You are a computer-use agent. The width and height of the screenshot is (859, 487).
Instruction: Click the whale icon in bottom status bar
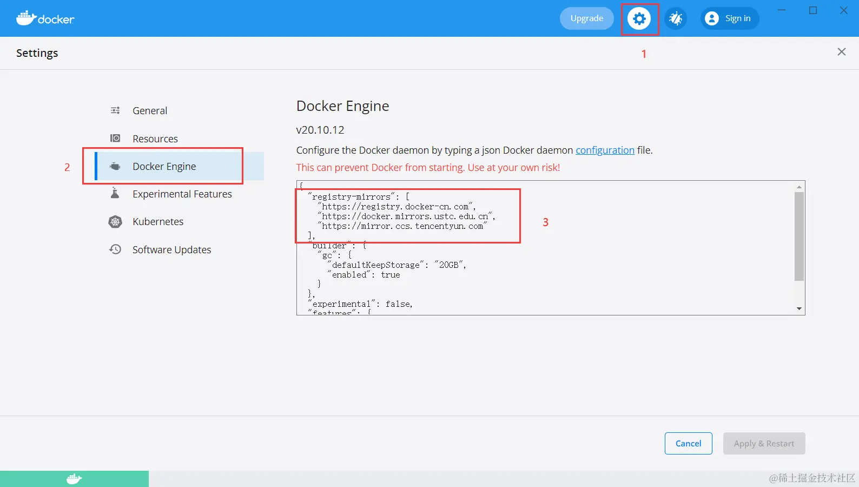click(74, 479)
